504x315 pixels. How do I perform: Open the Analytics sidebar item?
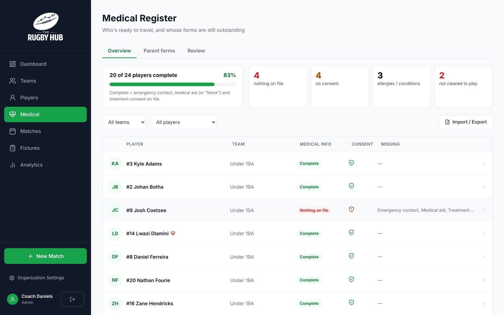45,165
